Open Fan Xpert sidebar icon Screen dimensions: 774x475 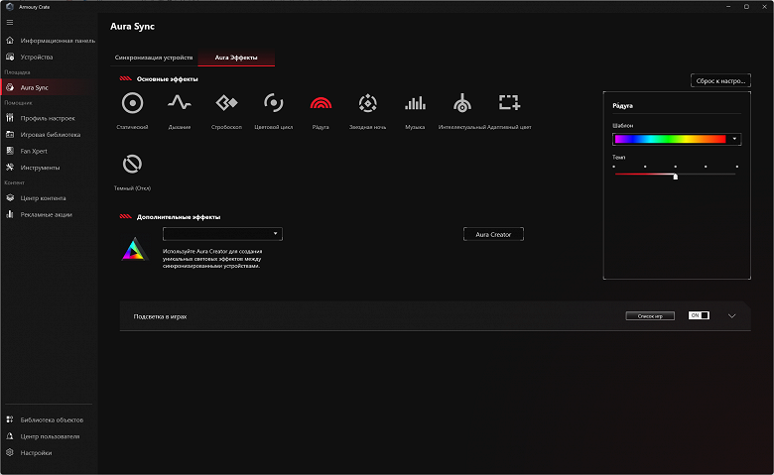[x=10, y=151]
